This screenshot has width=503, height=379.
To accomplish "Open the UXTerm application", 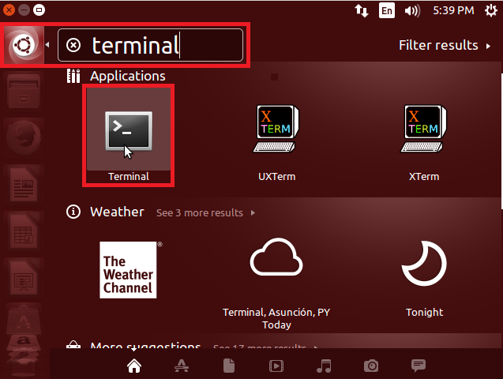I will (276, 129).
